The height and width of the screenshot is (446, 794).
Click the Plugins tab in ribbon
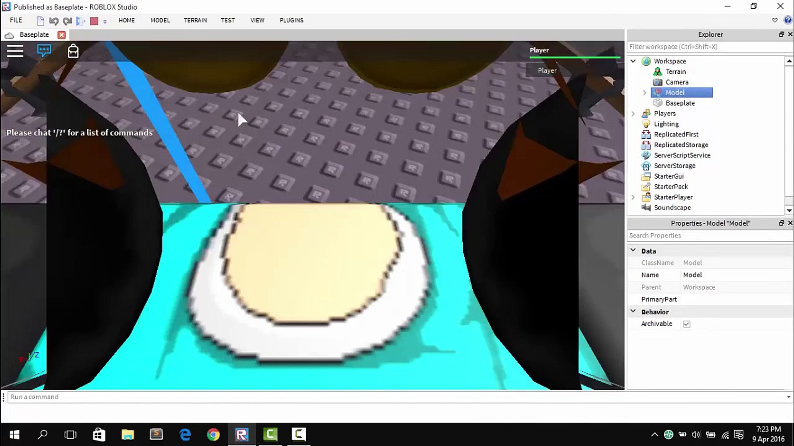(291, 20)
